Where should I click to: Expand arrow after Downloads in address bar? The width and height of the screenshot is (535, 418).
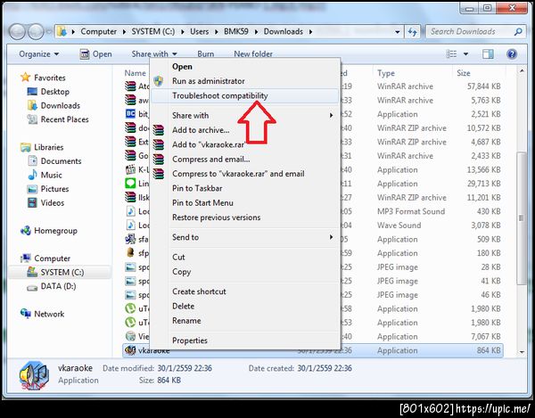tap(310, 32)
